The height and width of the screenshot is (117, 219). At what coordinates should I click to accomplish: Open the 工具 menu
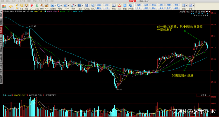tap(40, 1)
